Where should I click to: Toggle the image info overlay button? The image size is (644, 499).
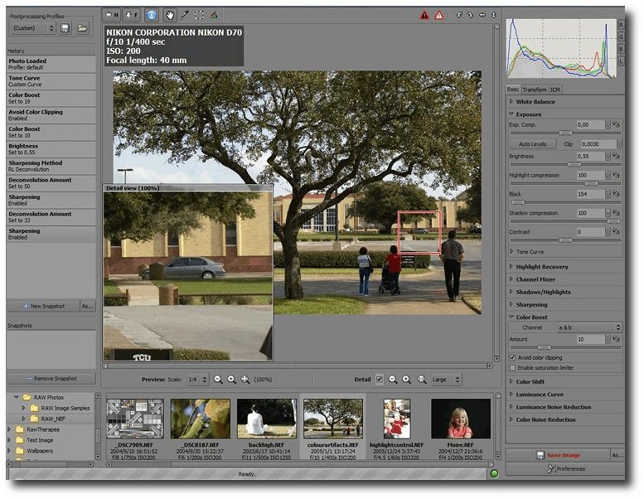click(x=151, y=15)
